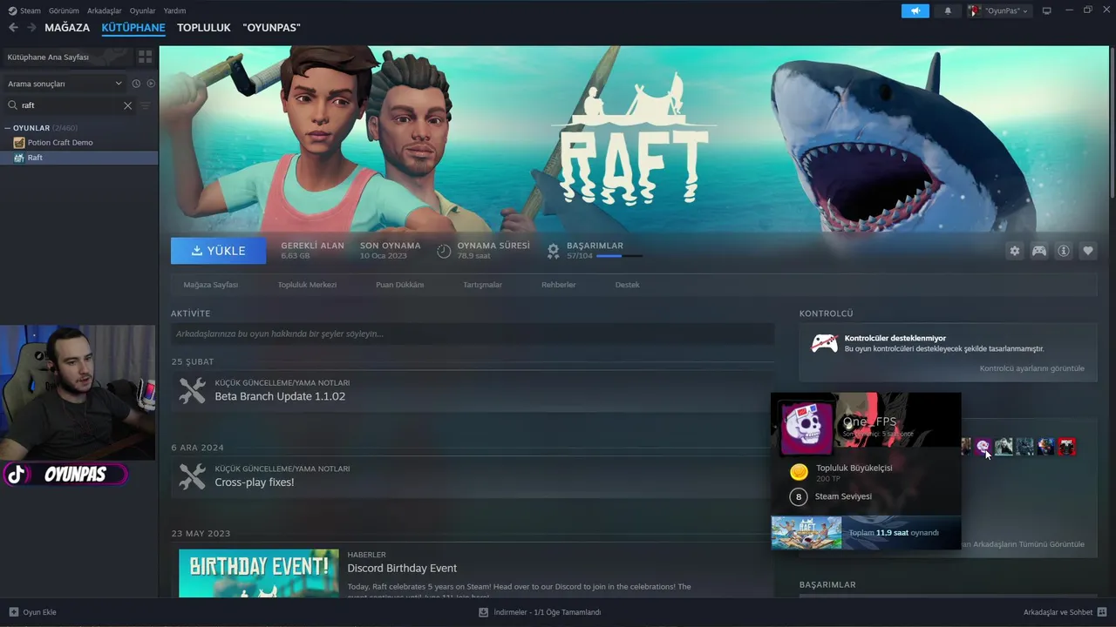Open advanced filter options icon
This screenshot has width=1116, height=627.
click(146, 105)
